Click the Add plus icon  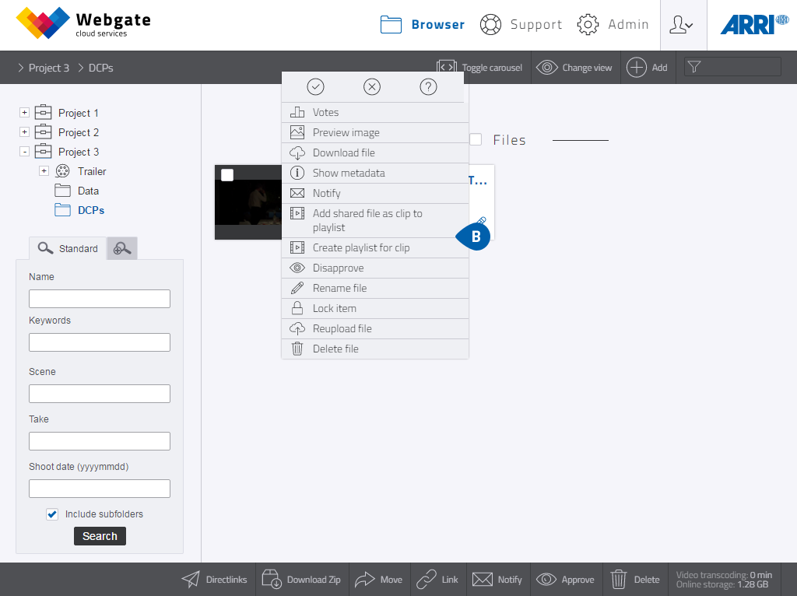(636, 68)
